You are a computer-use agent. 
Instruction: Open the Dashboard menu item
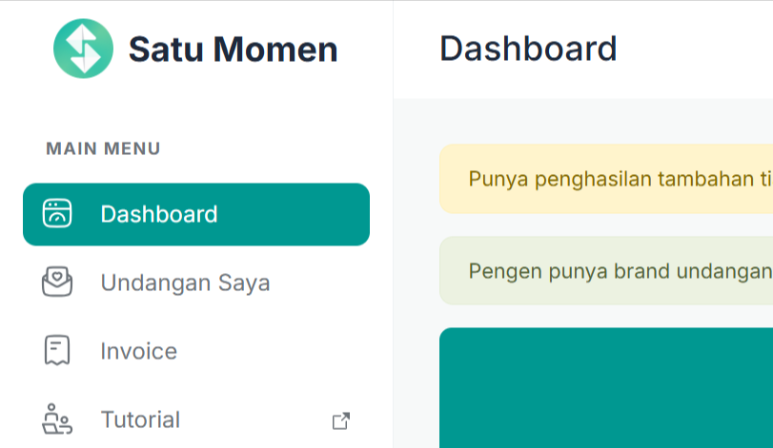[x=196, y=214]
